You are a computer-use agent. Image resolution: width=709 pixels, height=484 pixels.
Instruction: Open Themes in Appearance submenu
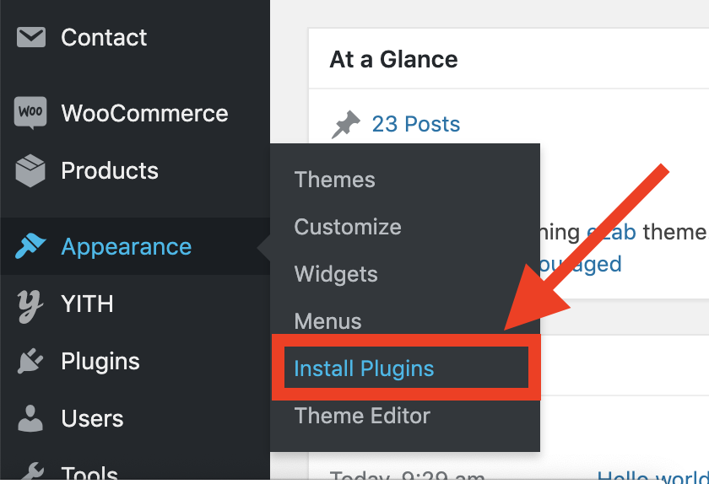(334, 180)
